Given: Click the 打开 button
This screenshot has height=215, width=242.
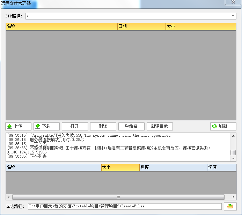Looking at the screenshot, I should click(x=75, y=126).
